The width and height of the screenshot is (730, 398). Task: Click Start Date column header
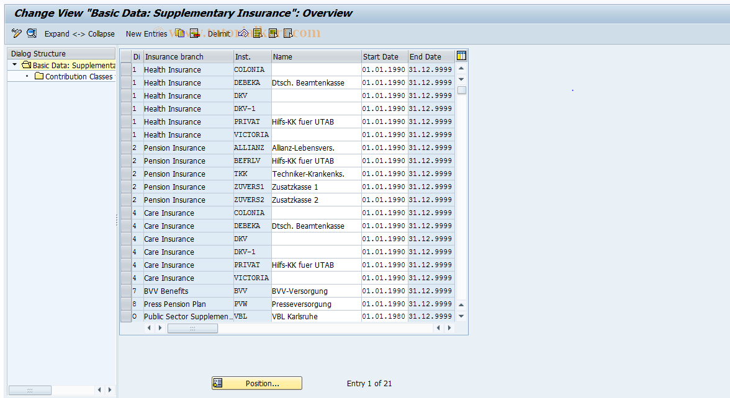coord(385,56)
